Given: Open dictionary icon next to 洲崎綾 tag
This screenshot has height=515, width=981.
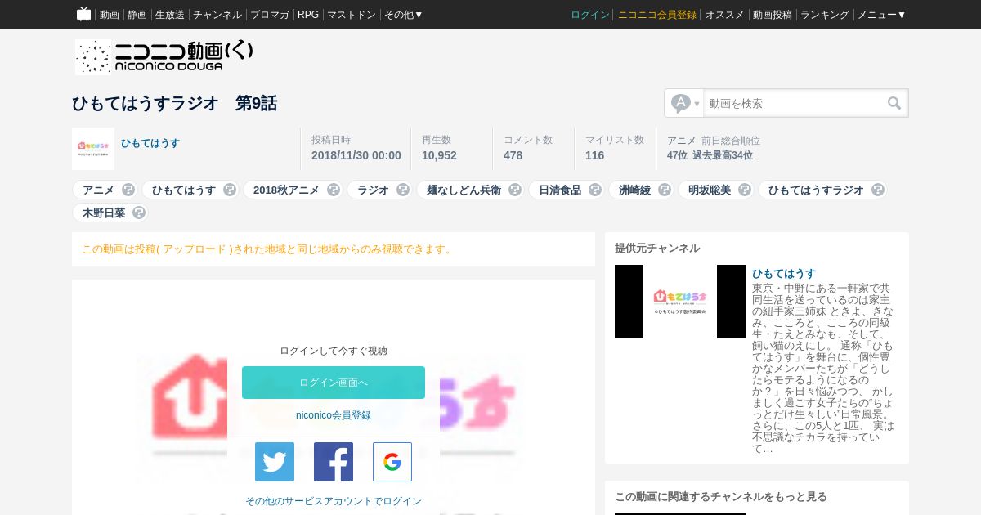Looking at the screenshot, I should point(665,190).
